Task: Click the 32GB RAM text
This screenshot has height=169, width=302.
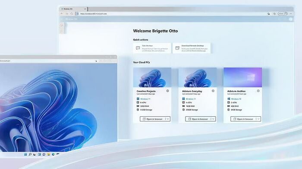Action: tap(145, 106)
